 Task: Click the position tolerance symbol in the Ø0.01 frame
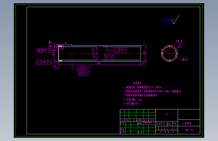[39, 50]
